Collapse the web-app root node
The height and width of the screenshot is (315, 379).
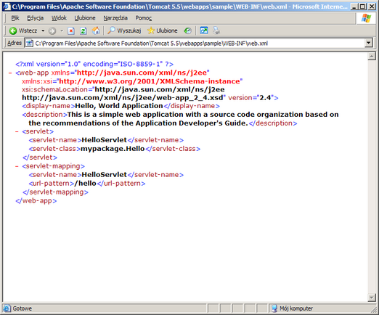10,73
